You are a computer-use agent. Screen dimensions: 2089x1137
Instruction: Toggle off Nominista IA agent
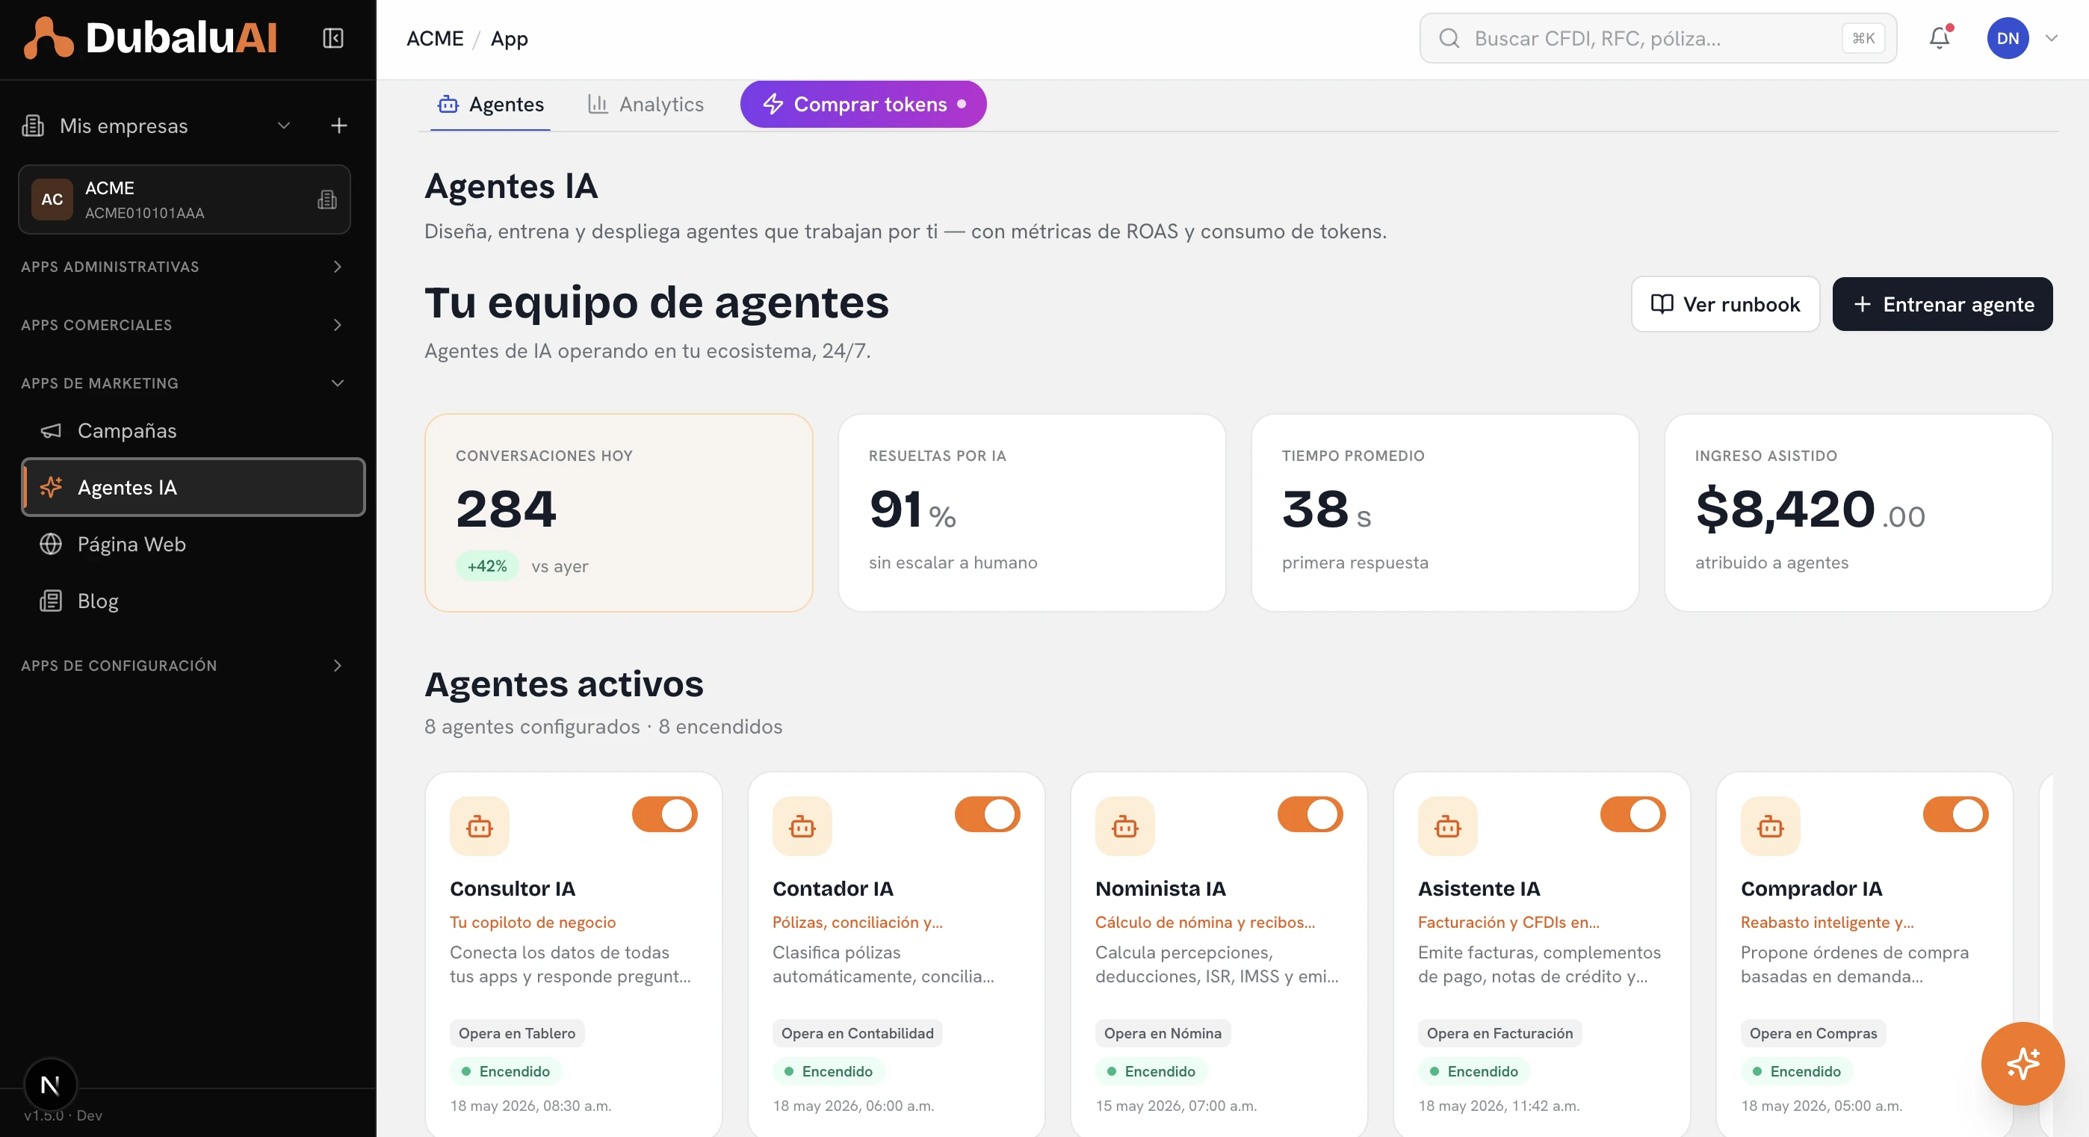point(1310,814)
